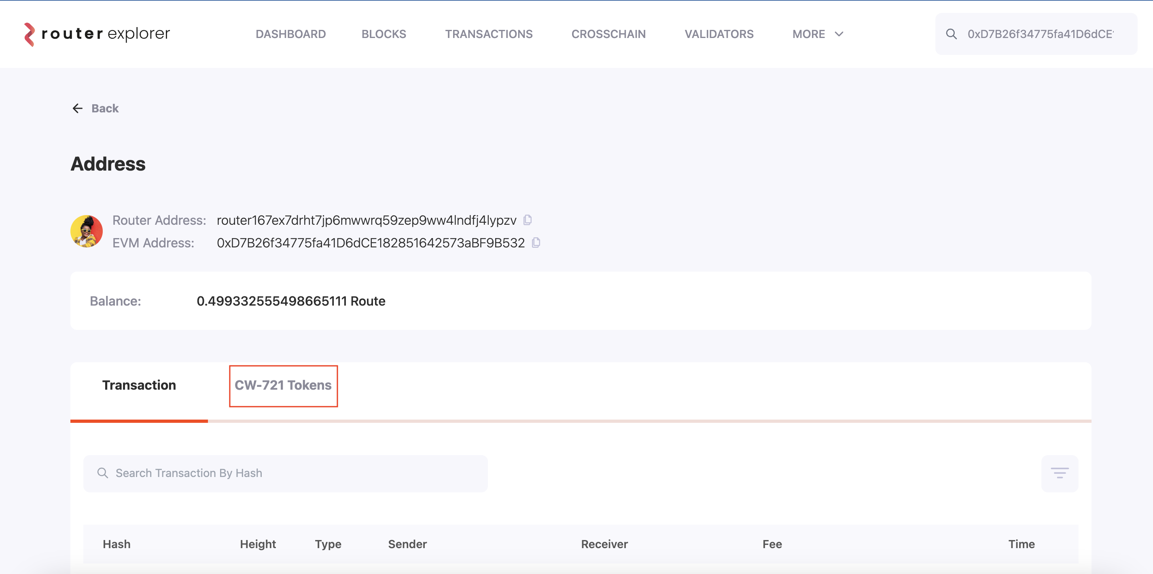
Task: Click the back arrow icon
Action: pyautogui.click(x=77, y=108)
